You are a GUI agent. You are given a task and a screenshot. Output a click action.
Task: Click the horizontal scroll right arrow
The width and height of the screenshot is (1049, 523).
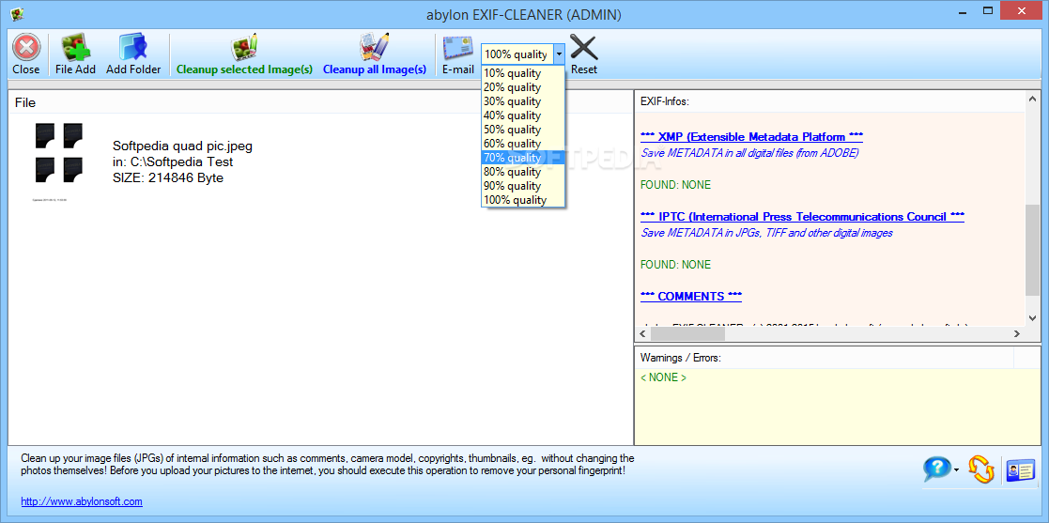(1017, 333)
